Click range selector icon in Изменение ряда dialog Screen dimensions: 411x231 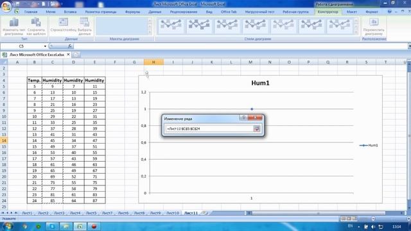pos(256,128)
